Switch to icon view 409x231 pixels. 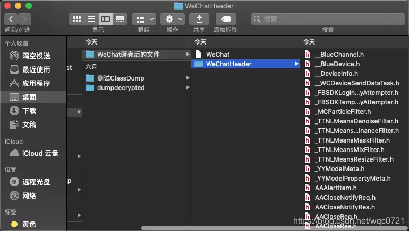click(76, 19)
